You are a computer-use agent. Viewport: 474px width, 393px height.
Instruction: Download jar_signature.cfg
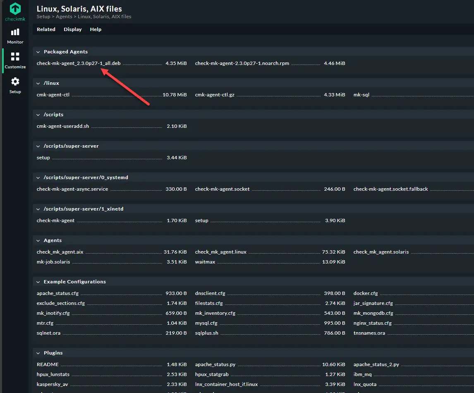pyautogui.click(x=373, y=303)
